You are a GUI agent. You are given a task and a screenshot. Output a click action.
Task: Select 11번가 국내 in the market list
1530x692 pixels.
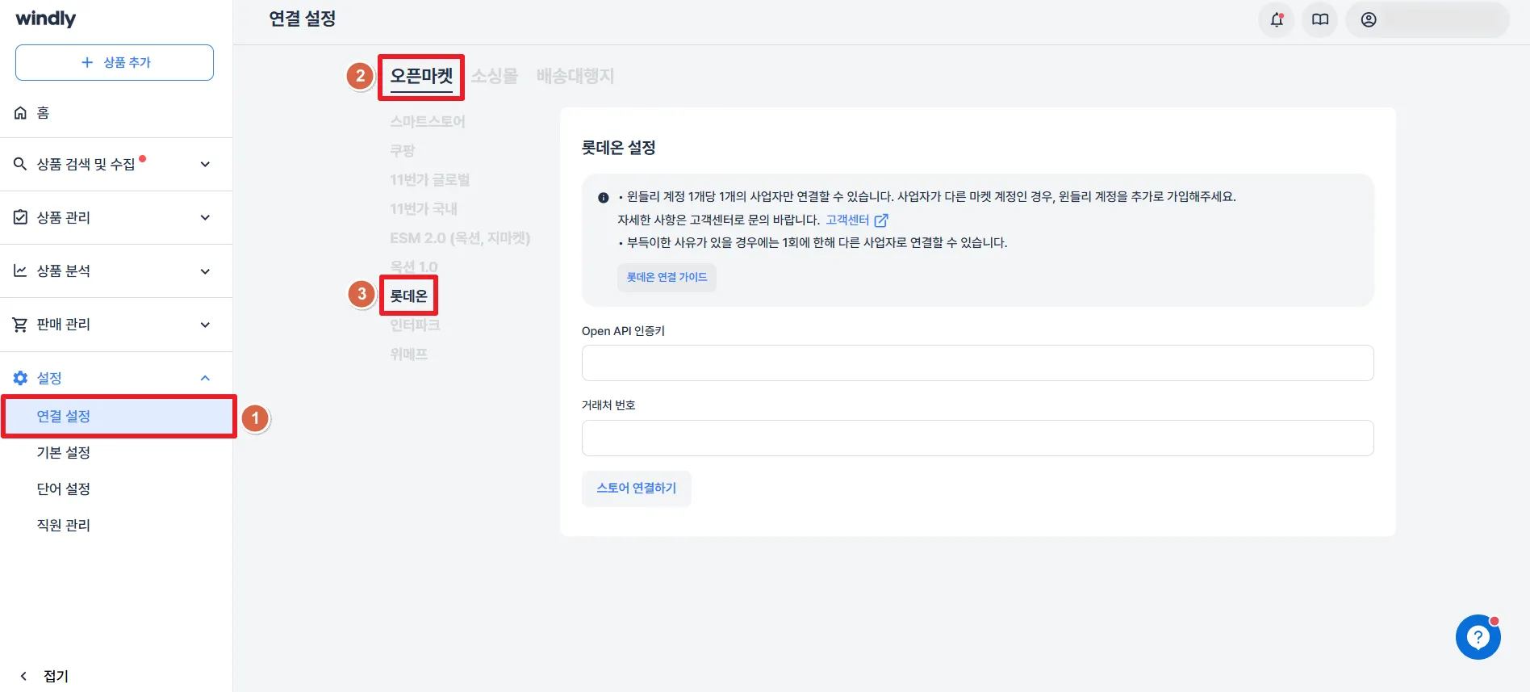point(424,208)
